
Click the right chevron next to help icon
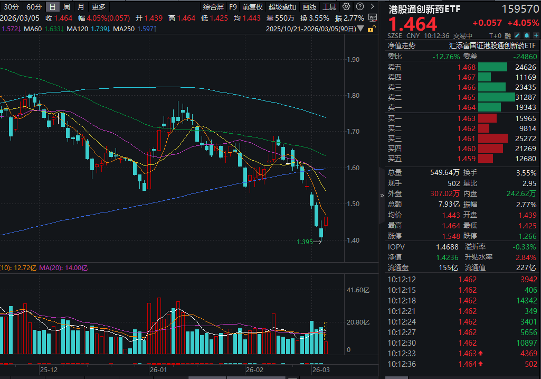pos(372,6)
